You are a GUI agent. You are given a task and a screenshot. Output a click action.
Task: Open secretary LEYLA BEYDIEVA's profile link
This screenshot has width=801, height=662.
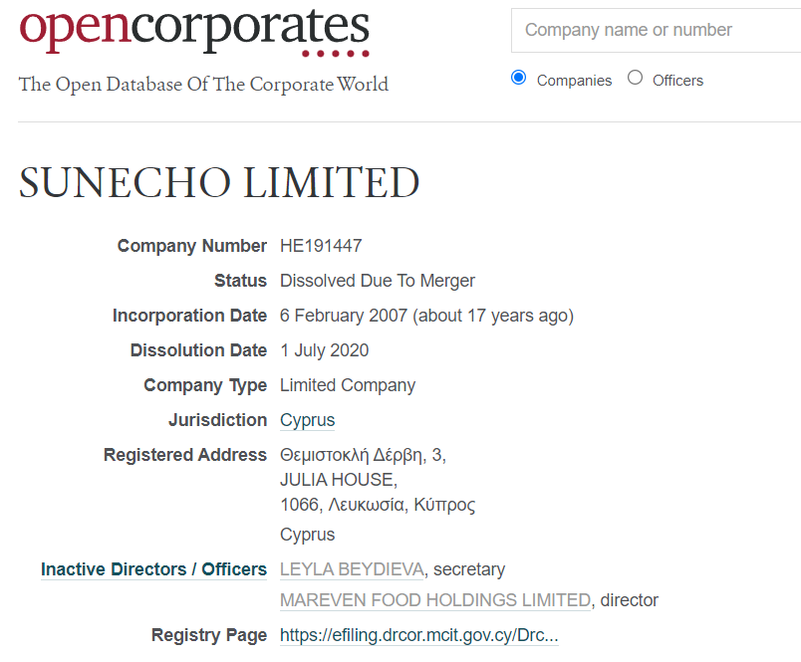[x=352, y=569]
